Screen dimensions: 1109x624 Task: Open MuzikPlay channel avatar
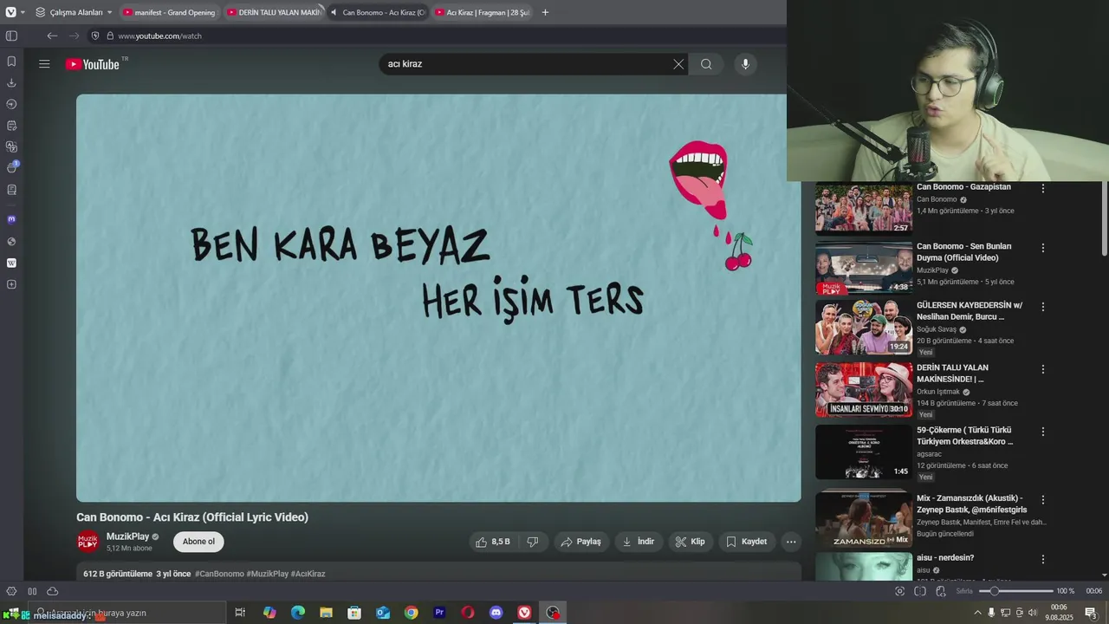tap(88, 542)
